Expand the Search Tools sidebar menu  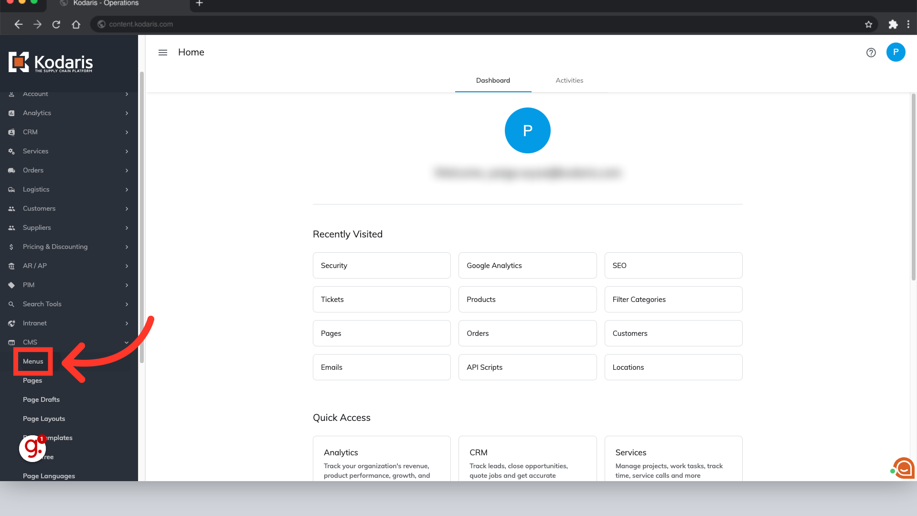[x=42, y=304]
